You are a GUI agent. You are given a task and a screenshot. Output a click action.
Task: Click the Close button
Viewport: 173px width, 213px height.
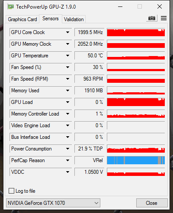pos(152,203)
